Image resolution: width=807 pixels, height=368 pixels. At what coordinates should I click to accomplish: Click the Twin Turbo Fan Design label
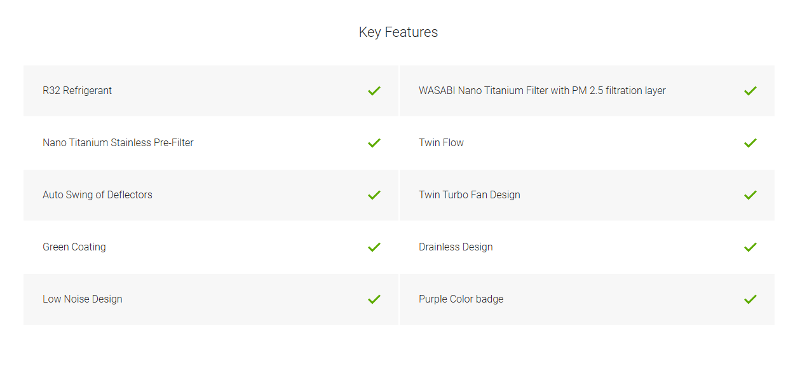(x=470, y=195)
